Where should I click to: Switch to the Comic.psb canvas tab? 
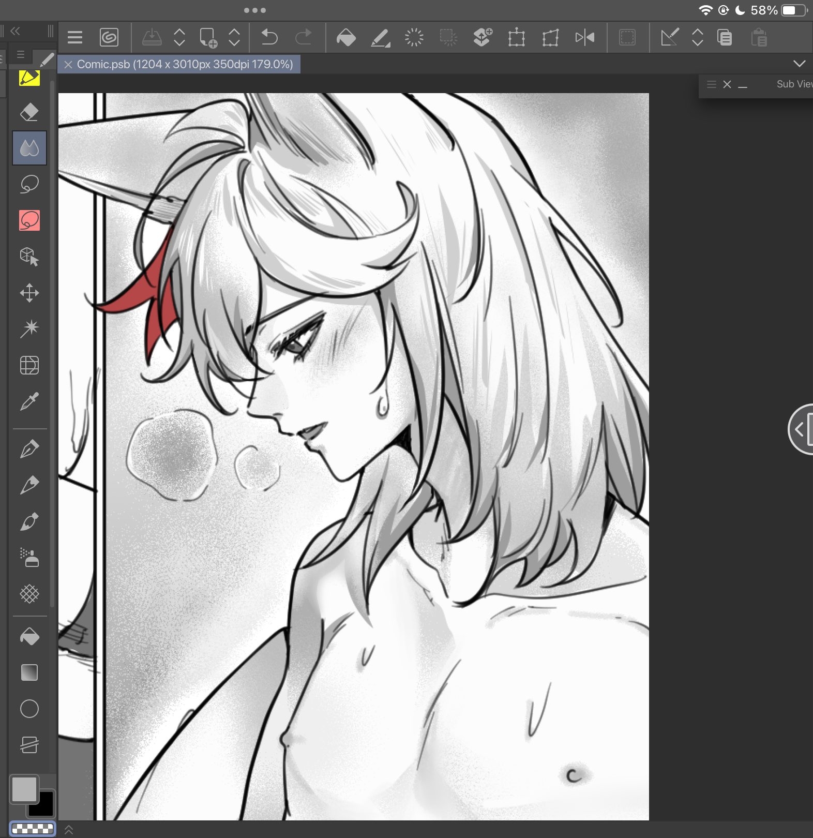[x=184, y=64]
